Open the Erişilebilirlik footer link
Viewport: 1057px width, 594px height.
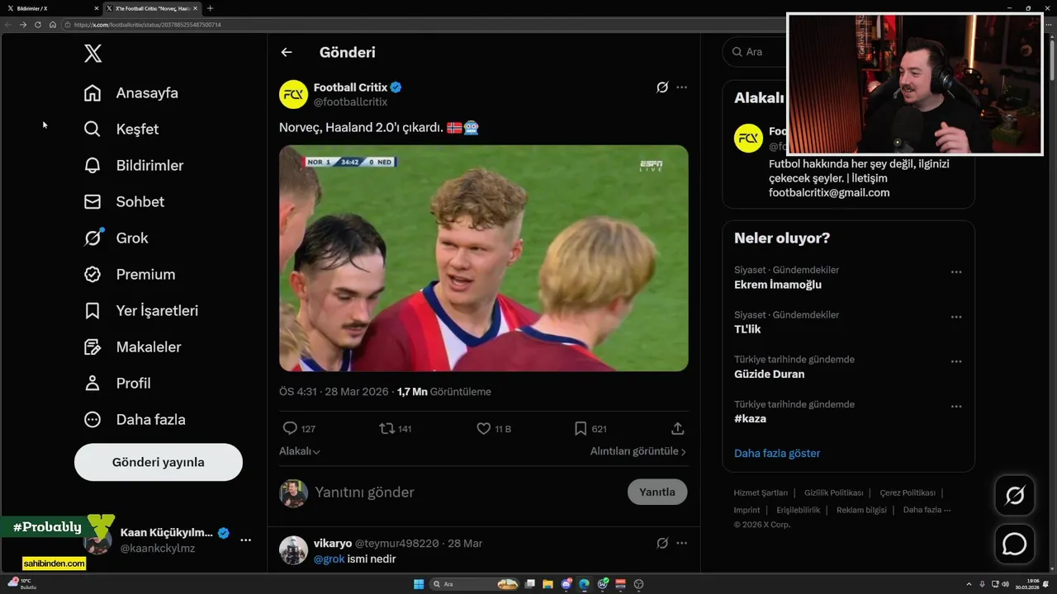(799, 510)
